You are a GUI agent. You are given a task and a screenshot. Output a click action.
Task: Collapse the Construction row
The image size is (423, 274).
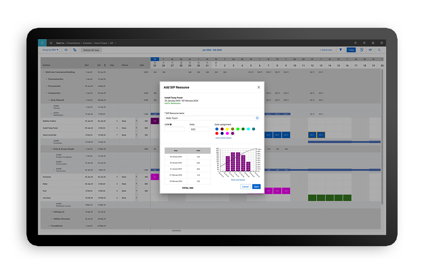tap(46, 93)
